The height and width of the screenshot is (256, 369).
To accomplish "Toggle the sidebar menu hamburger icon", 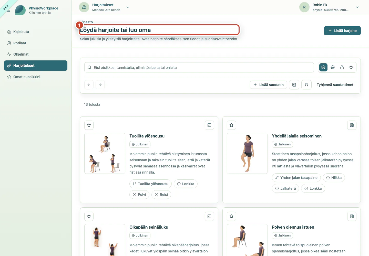I will pos(9,10).
